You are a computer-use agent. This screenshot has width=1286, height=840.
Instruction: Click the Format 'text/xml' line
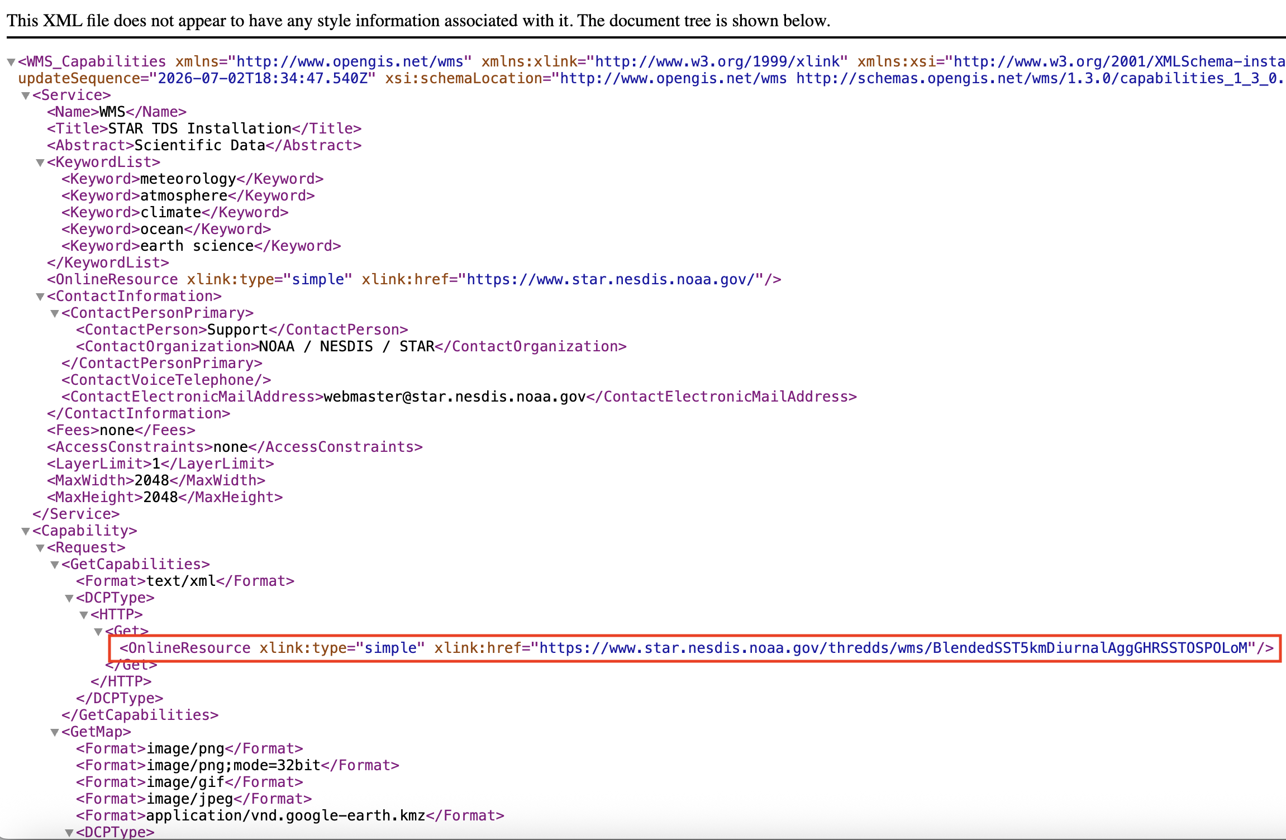[x=185, y=581]
